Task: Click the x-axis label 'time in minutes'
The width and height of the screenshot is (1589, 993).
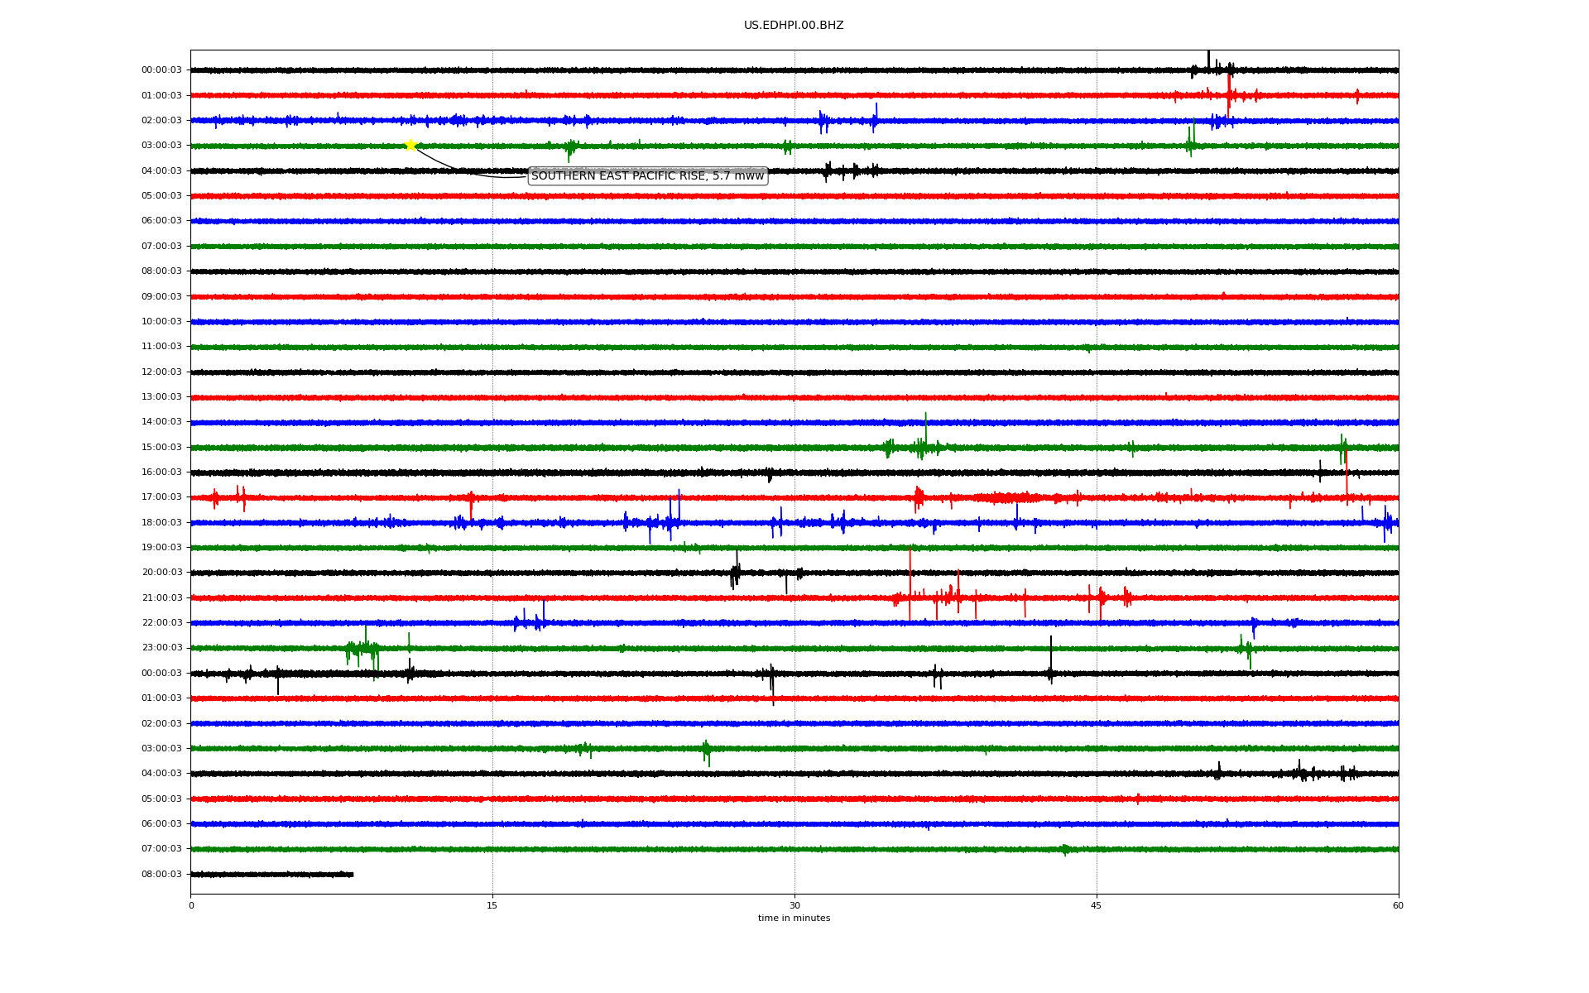Action: tap(794, 919)
